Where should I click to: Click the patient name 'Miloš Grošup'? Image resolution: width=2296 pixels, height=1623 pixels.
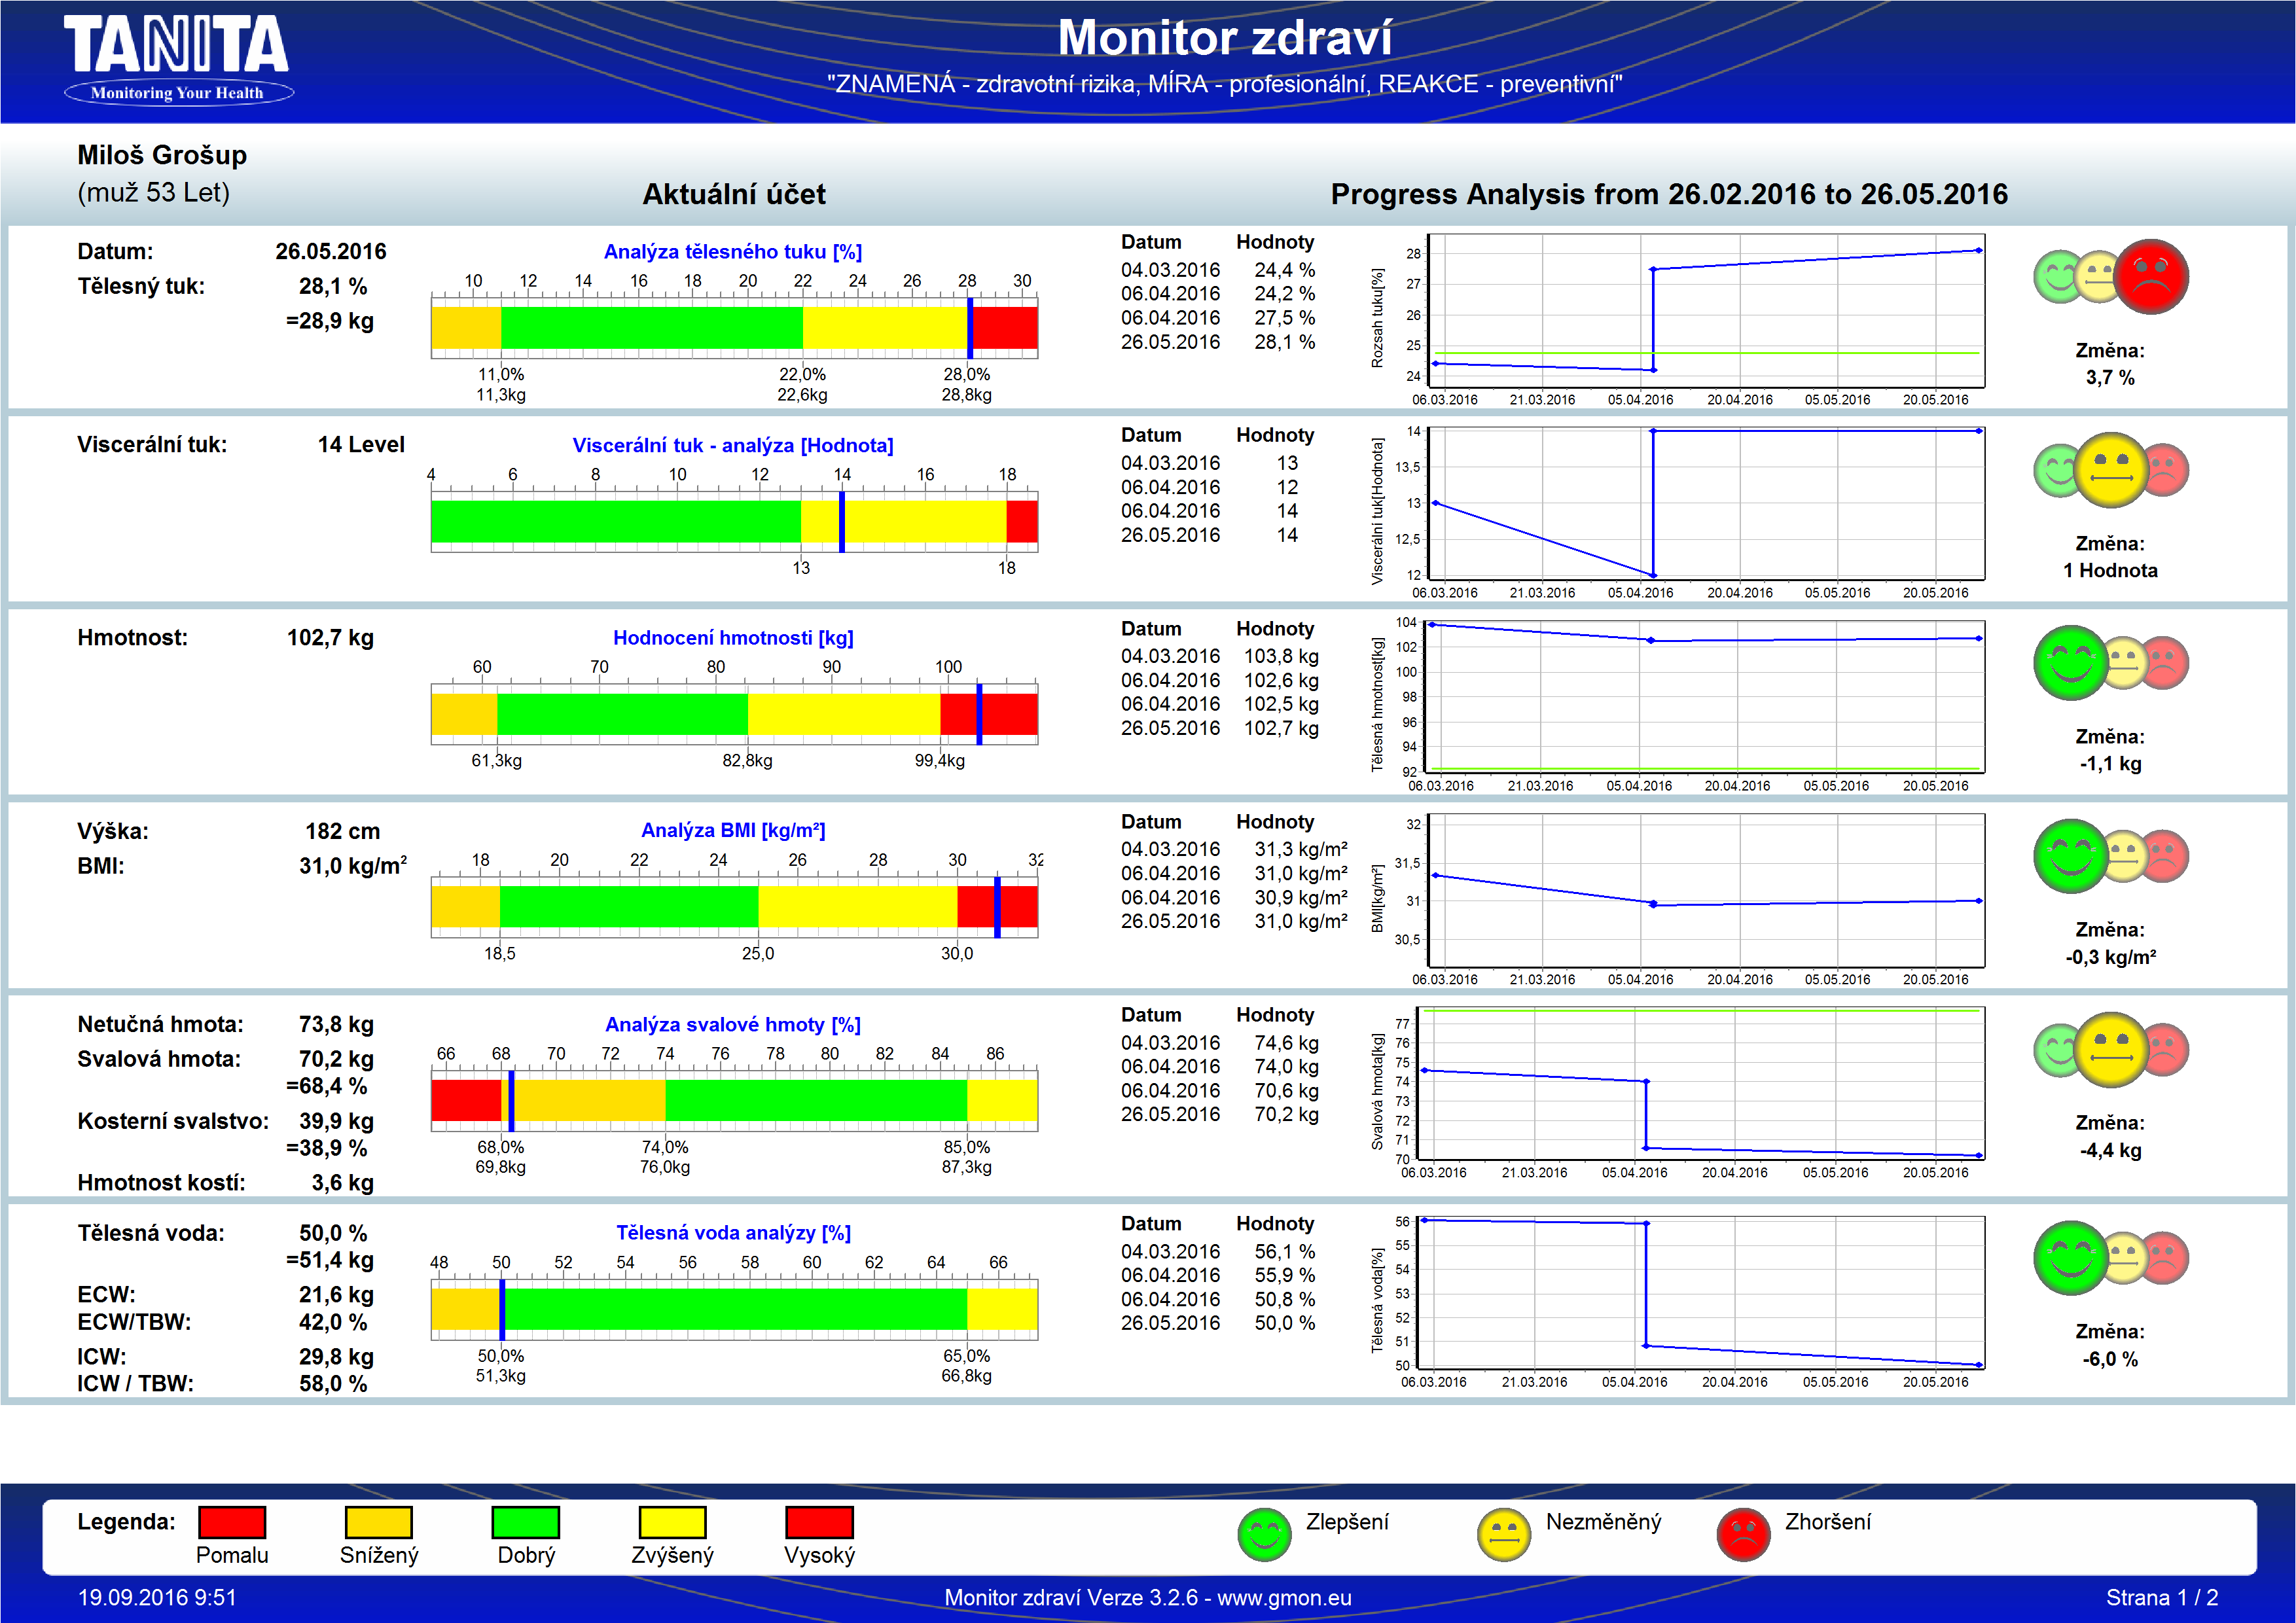tap(162, 155)
